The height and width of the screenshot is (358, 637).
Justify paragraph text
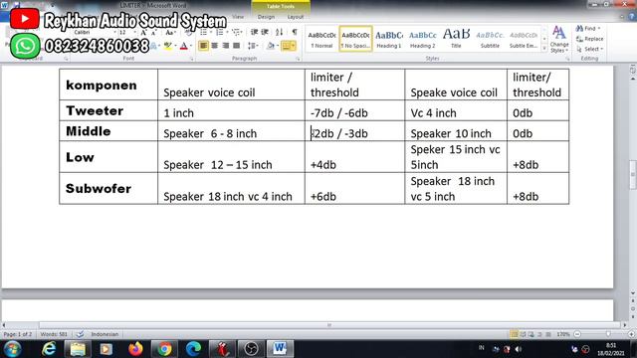[236, 46]
